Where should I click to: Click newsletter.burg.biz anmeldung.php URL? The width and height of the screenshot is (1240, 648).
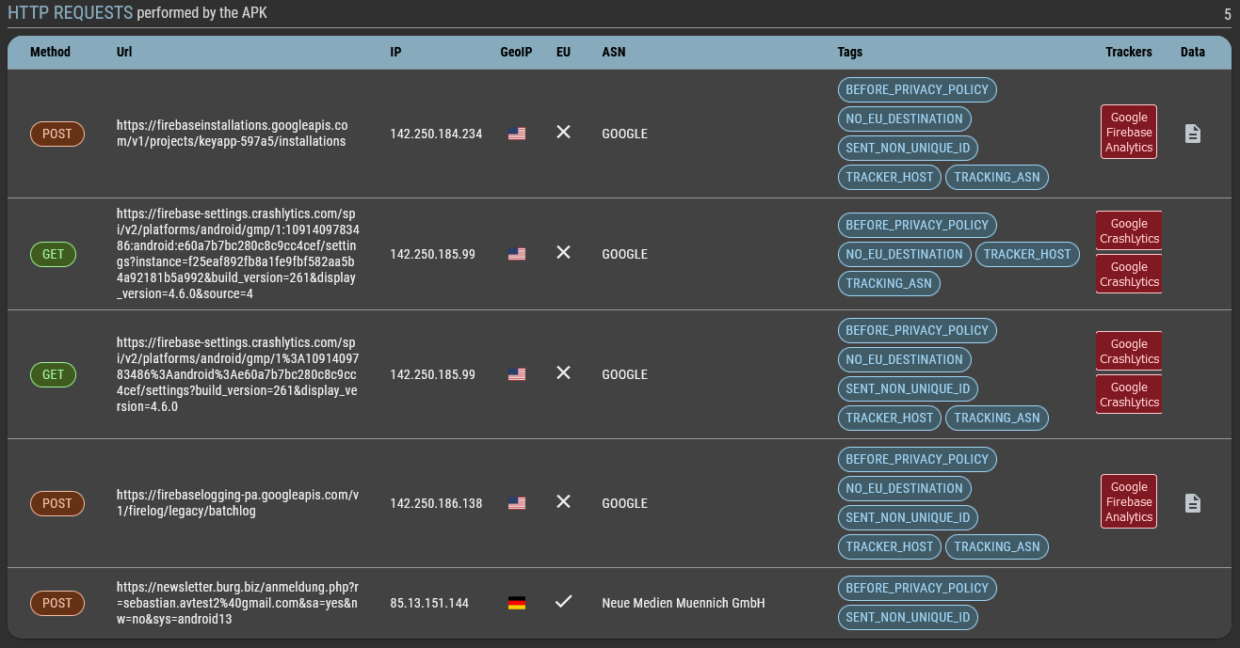237,603
